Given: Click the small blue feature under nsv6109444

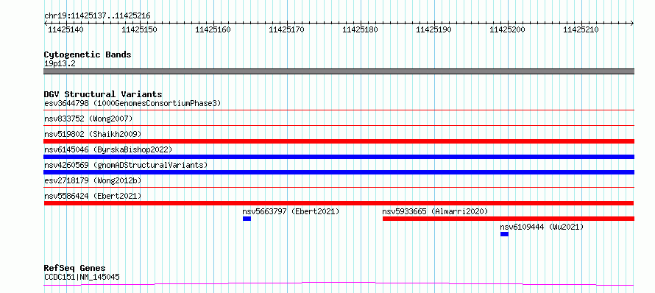Looking at the screenshot, I should pyautogui.click(x=504, y=234).
